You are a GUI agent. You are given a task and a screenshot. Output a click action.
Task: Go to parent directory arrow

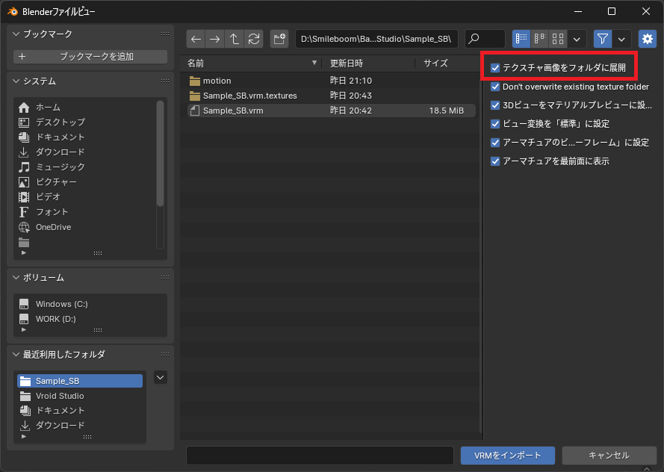235,39
